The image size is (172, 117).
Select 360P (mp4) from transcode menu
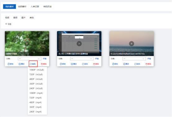(x=37, y=107)
